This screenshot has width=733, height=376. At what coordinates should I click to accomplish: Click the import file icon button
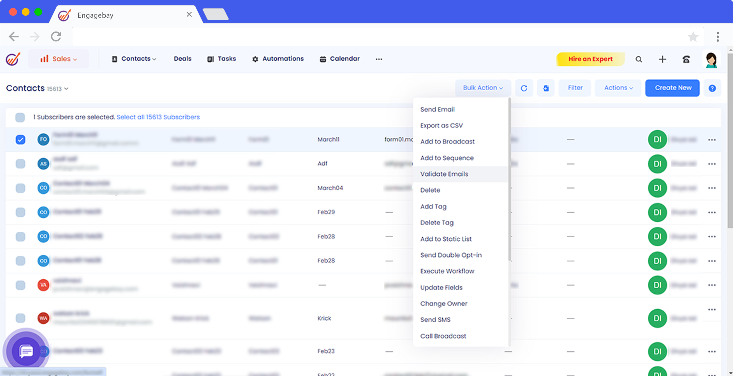pos(546,88)
